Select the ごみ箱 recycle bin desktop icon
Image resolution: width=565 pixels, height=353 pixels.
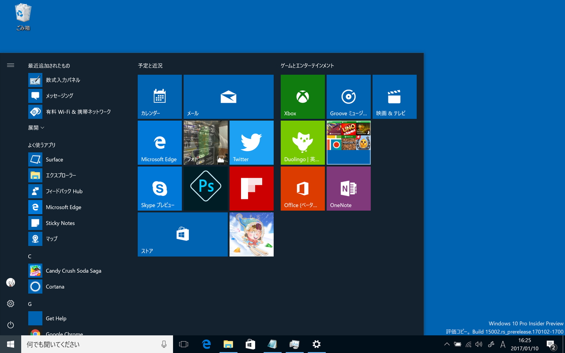23,18
